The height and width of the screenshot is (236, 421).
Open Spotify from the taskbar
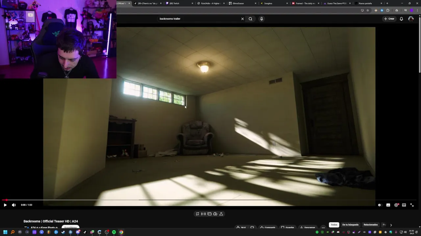pyautogui.click(x=114, y=232)
